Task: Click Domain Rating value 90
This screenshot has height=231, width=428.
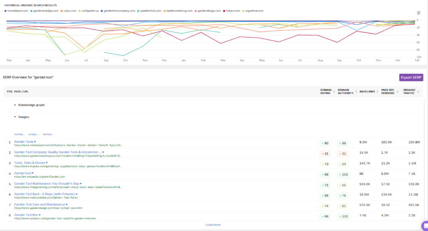Action: click(x=325, y=143)
